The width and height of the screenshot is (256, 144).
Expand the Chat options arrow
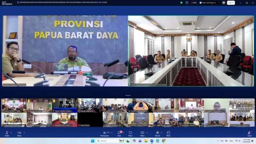point(124,133)
